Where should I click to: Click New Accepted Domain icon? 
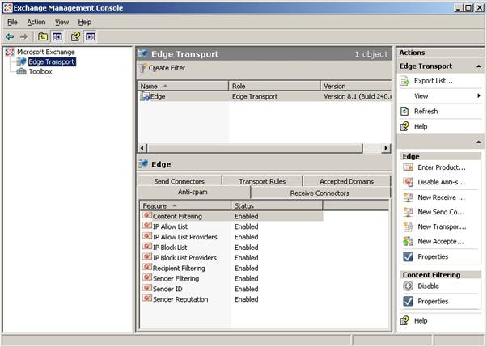coord(408,241)
